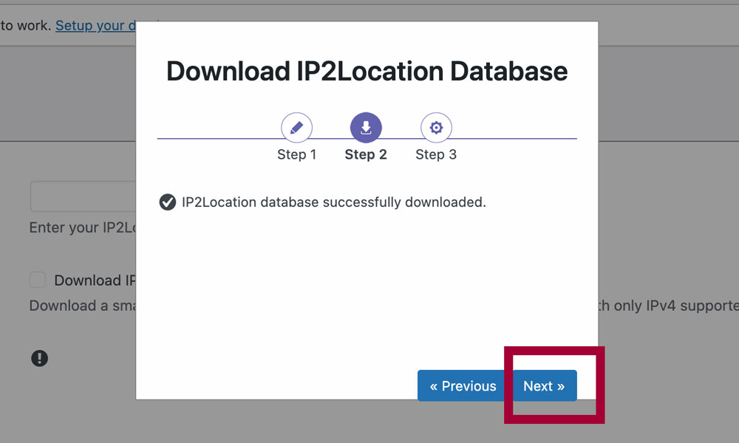Focus the IP2Location token input field
This screenshot has width=739, height=443.
[83, 197]
